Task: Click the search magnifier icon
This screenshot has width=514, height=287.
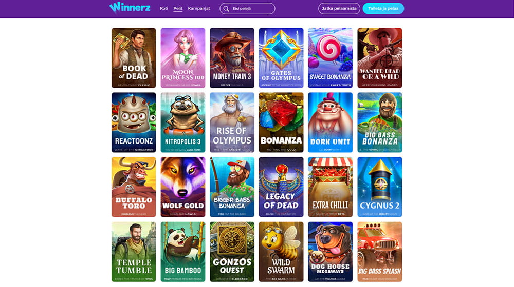Action: 226,9
